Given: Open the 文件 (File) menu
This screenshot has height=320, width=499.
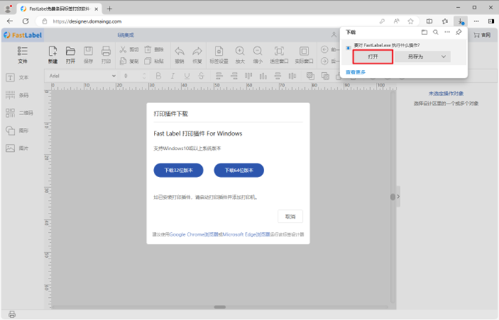Looking at the screenshot, I should coord(22,55).
